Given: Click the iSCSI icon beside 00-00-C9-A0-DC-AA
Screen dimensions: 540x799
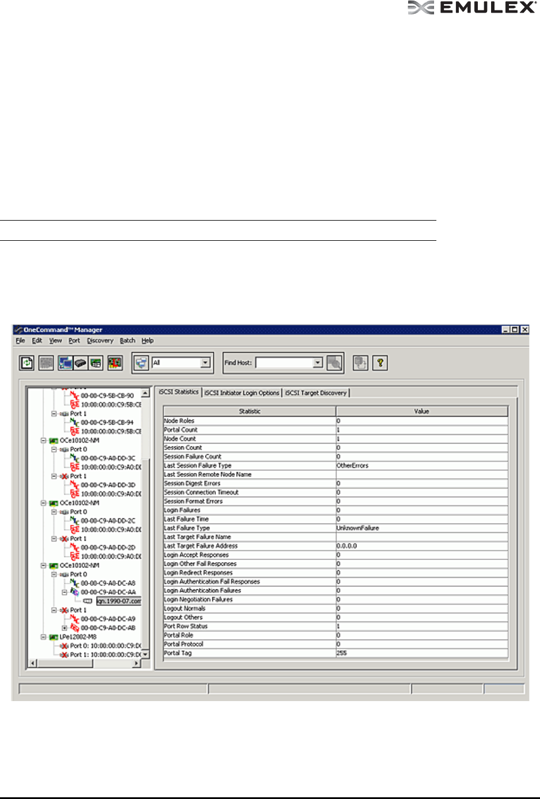Looking at the screenshot, I should point(75,592).
